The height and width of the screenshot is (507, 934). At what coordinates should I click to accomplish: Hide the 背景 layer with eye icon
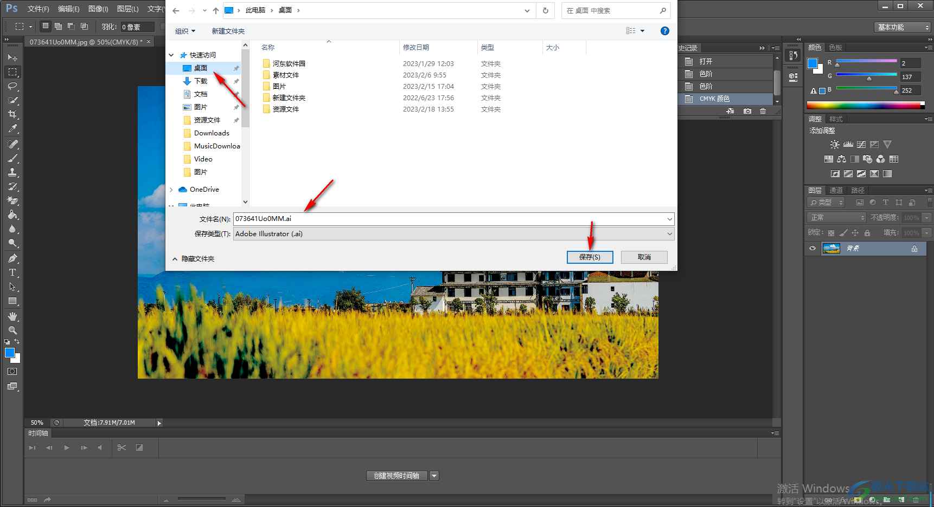point(813,249)
